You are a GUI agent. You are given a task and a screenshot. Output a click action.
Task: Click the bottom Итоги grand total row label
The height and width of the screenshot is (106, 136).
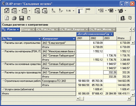[39, 93]
